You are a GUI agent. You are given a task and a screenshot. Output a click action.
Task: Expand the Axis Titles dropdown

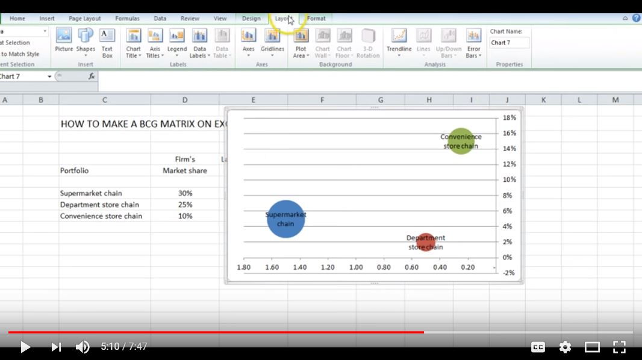tap(155, 41)
